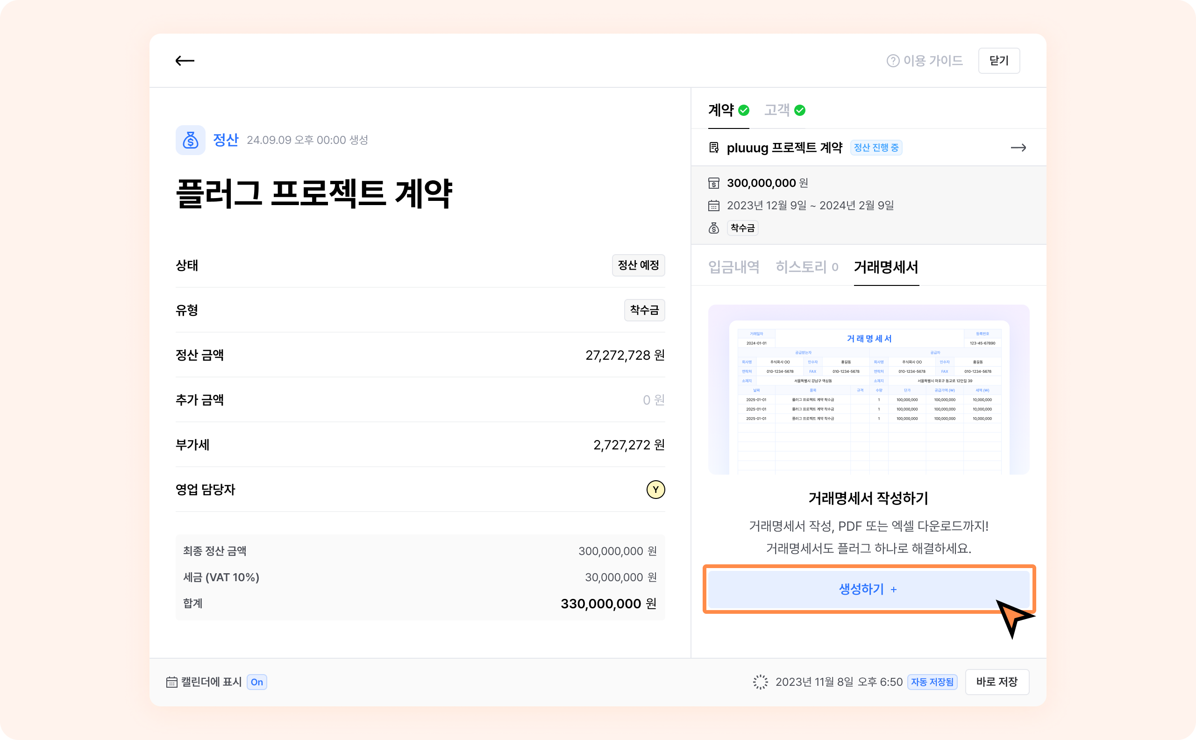
Task: Click the 바로 저장 button
Action: pyautogui.click(x=997, y=682)
